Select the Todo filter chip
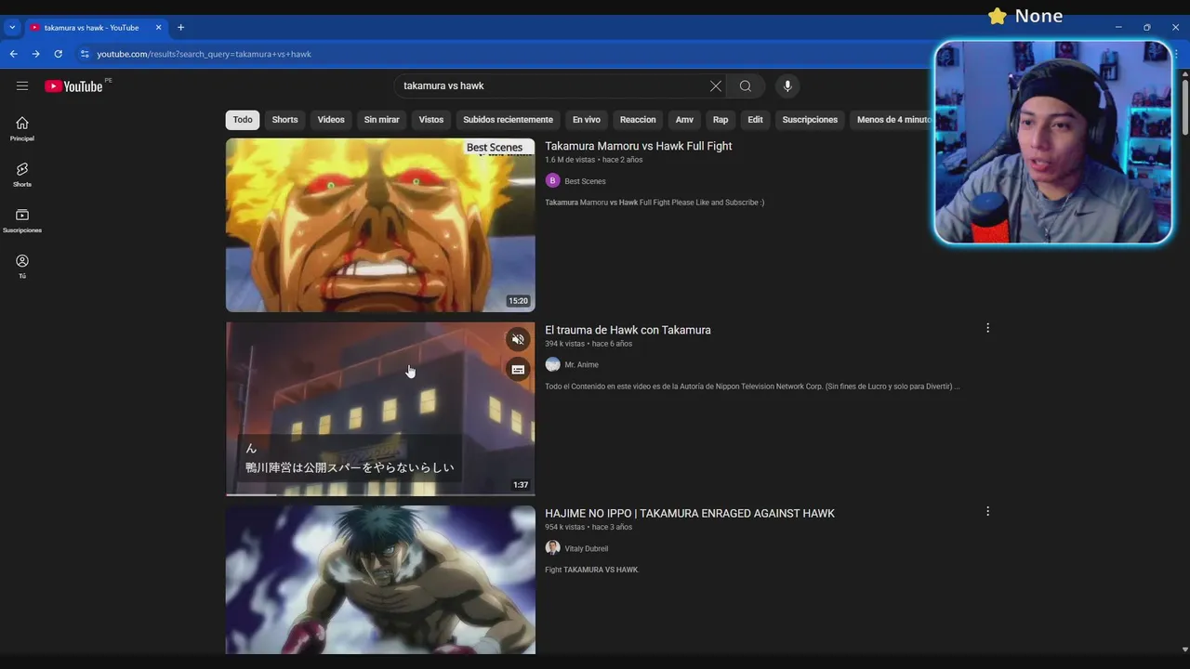 [x=243, y=120]
